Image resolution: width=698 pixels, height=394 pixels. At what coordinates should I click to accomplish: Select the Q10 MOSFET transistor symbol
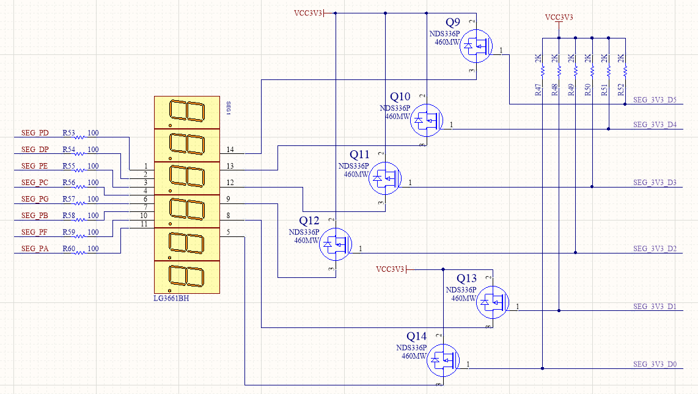click(427, 120)
